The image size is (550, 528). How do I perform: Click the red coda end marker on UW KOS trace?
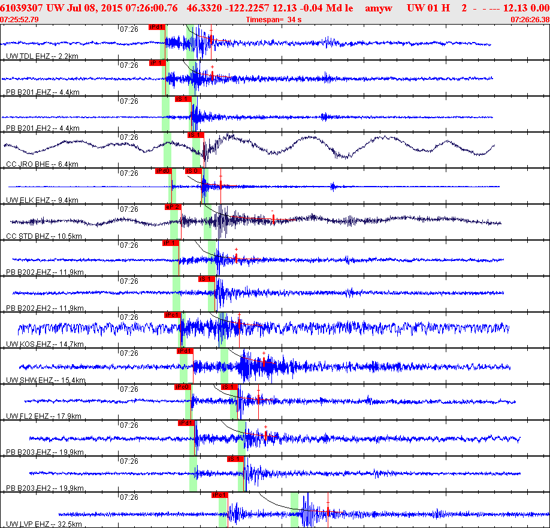coord(239,325)
